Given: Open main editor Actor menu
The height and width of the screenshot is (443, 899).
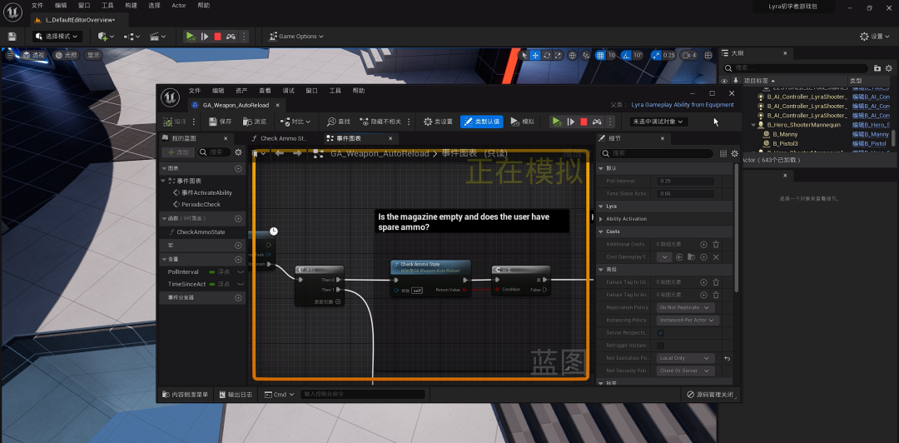Looking at the screenshot, I should [179, 5].
